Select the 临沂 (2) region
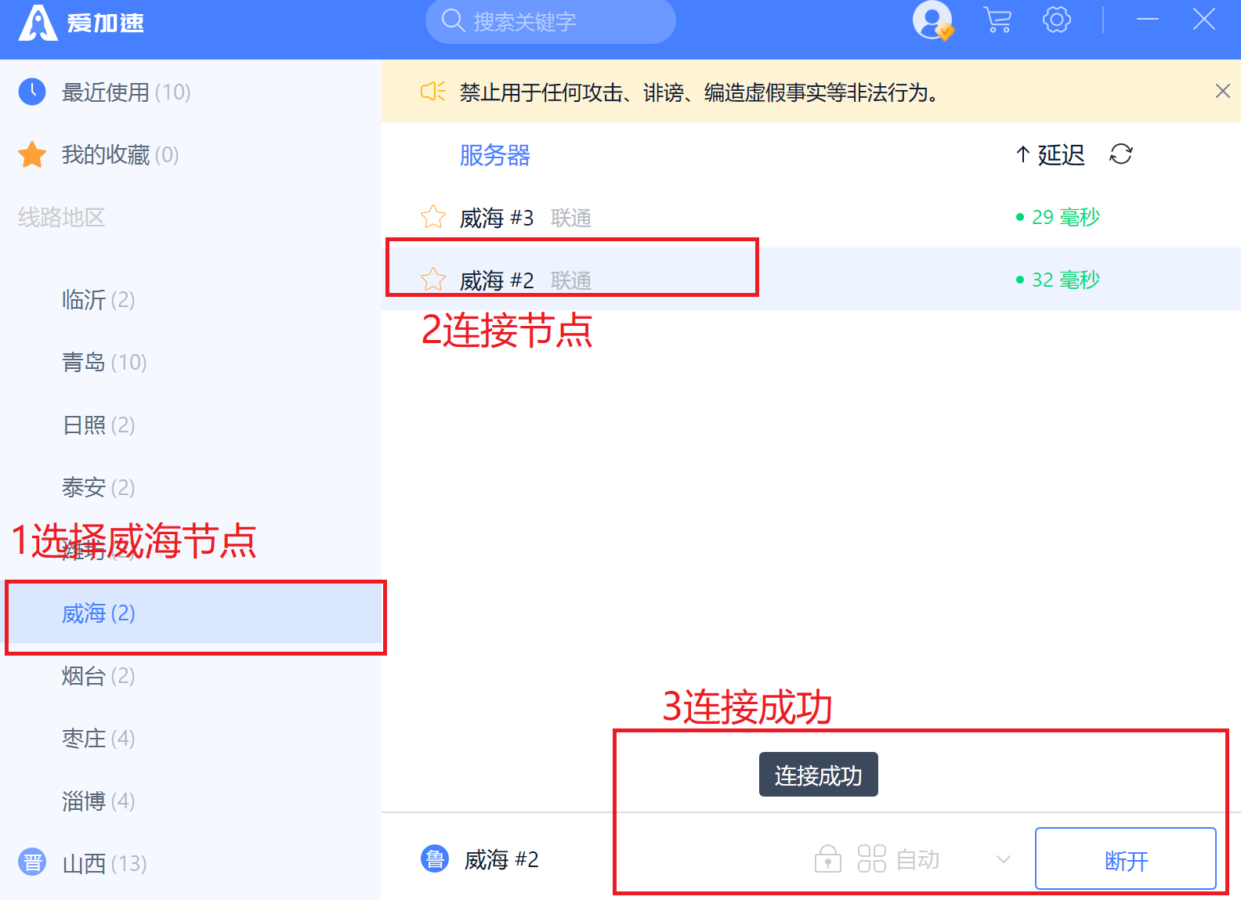This screenshot has width=1241, height=900. click(x=190, y=300)
